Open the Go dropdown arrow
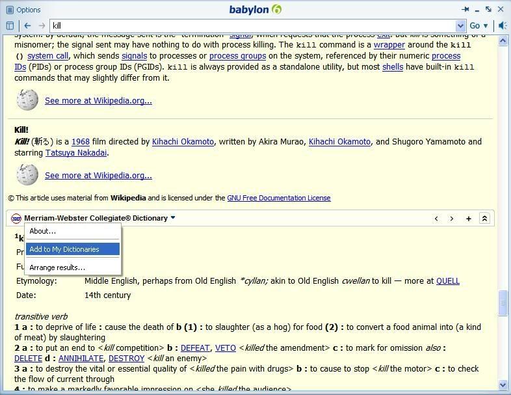 pyautogui.click(x=485, y=26)
